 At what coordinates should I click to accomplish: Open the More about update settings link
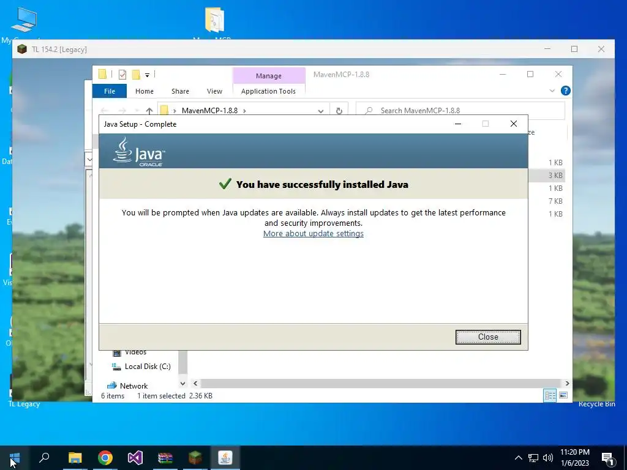coord(313,233)
